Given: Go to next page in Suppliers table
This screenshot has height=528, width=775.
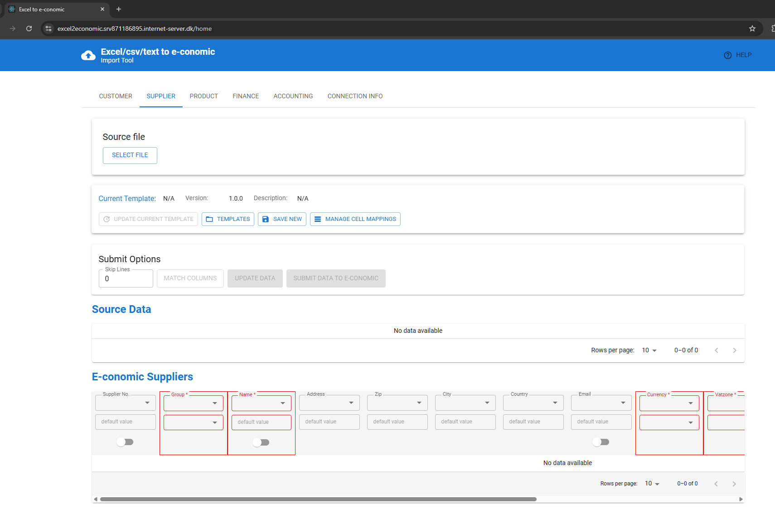Looking at the screenshot, I should pyautogui.click(x=734, y=484).
